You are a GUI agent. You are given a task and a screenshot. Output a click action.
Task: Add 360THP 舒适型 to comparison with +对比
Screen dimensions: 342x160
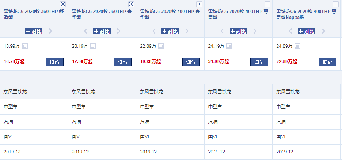pos(34,31)
